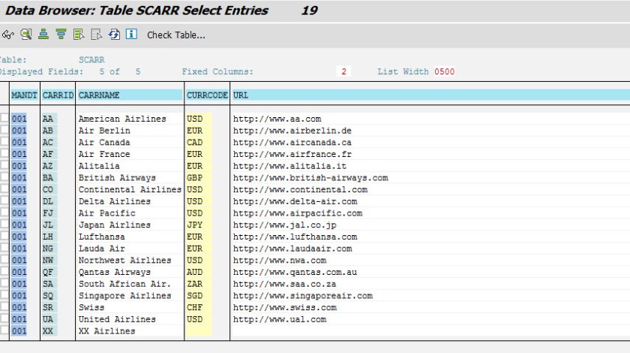Tick the Qantas Airways row checkbox
The image size is (630, 353).
tap(4, 271)
